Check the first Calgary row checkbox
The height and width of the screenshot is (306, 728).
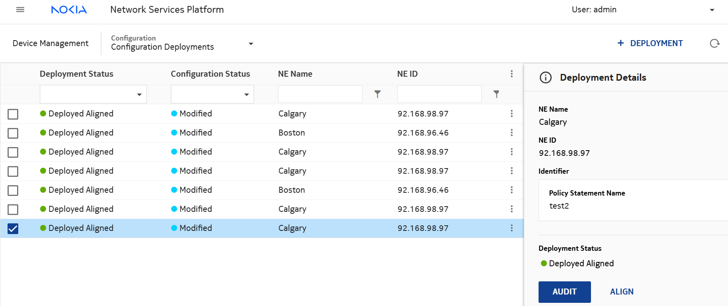coord(13,114)
